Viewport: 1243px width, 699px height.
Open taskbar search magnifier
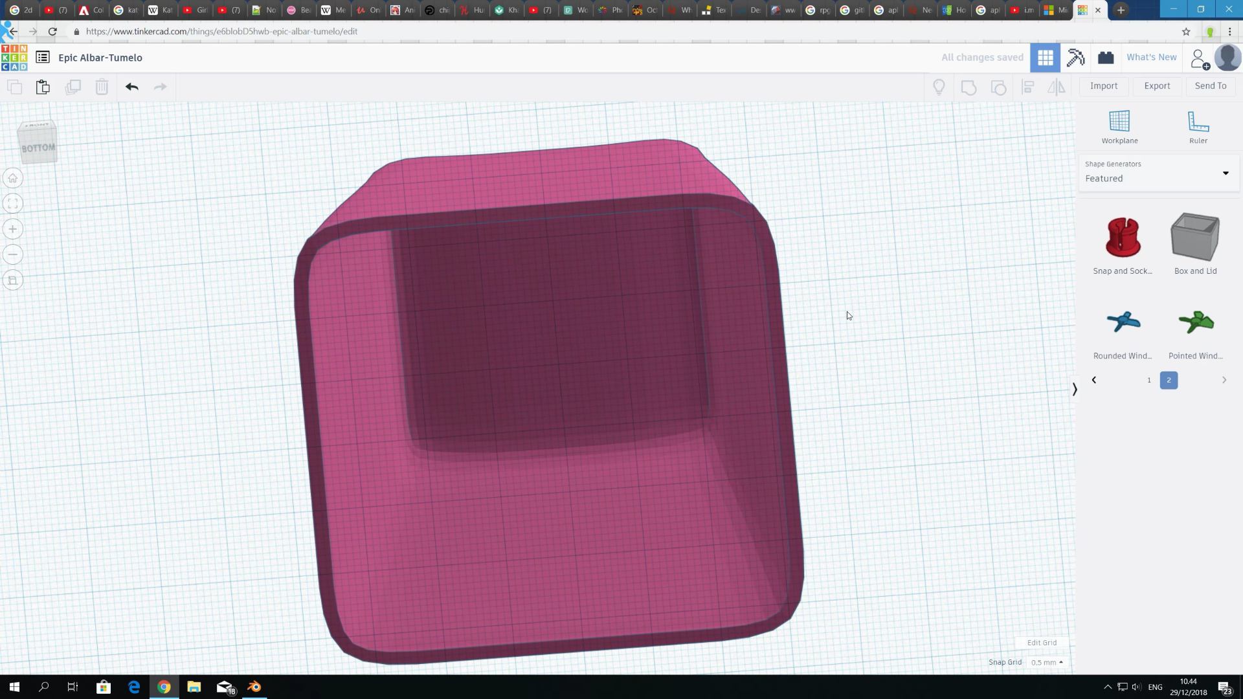click(x=43, y=687)
